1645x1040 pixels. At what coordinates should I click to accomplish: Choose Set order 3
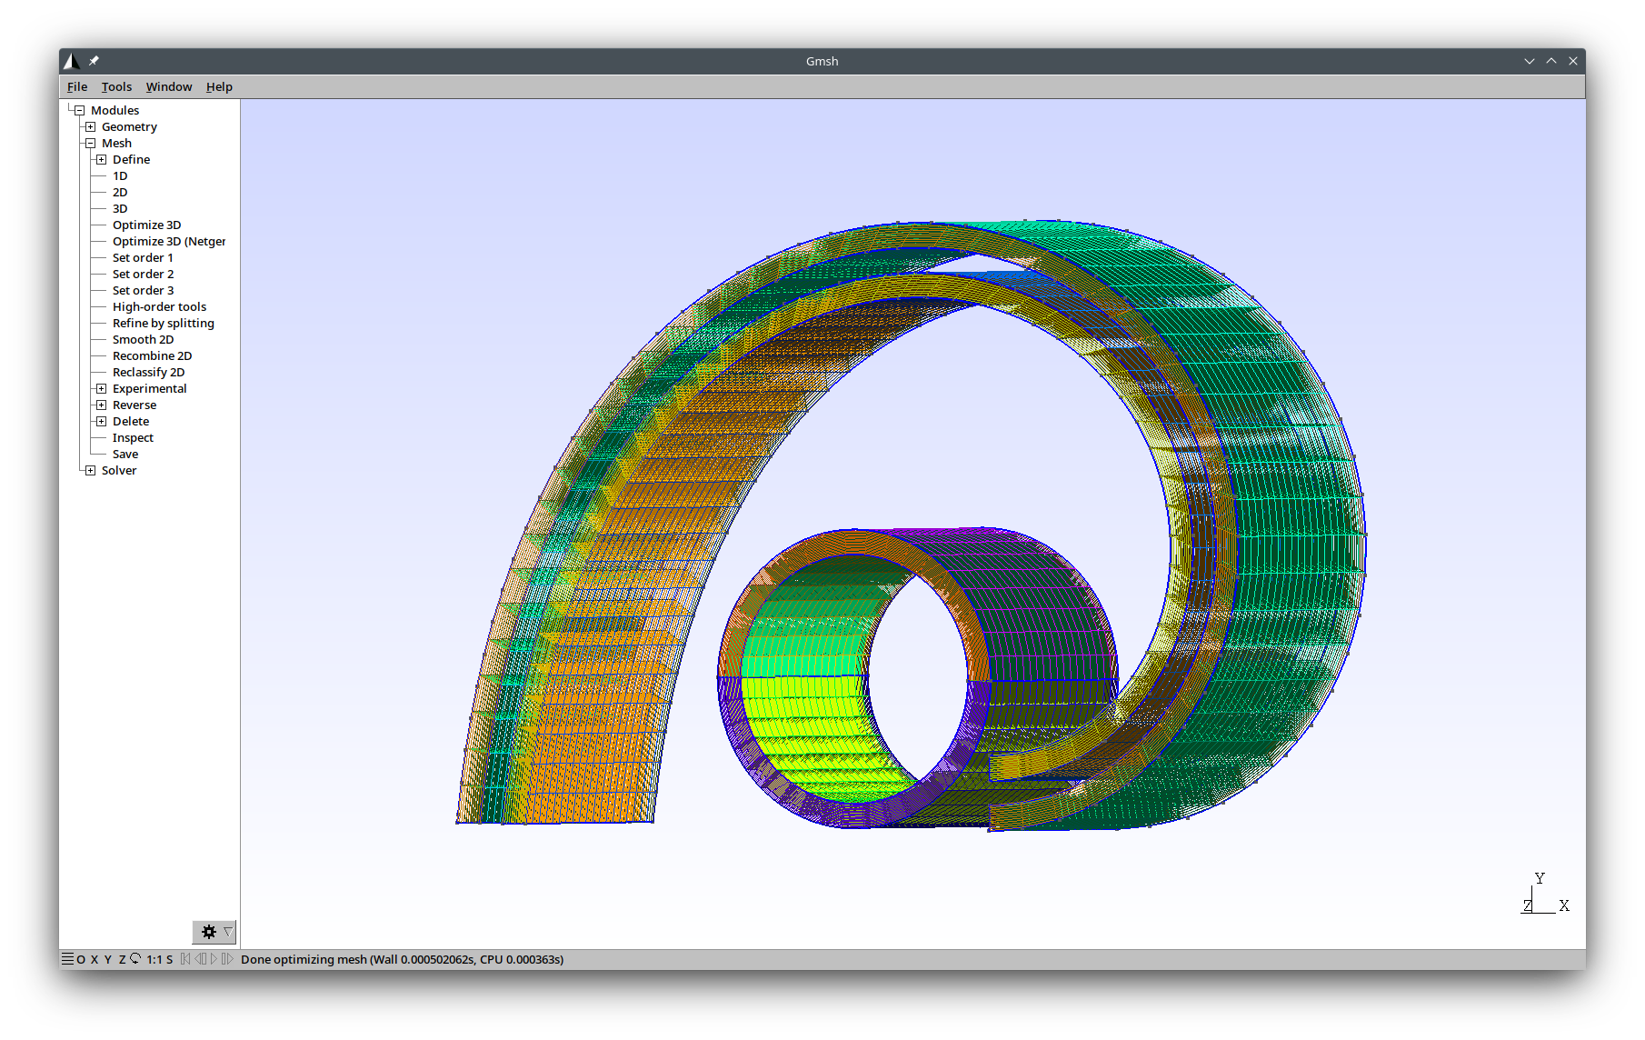143,291
